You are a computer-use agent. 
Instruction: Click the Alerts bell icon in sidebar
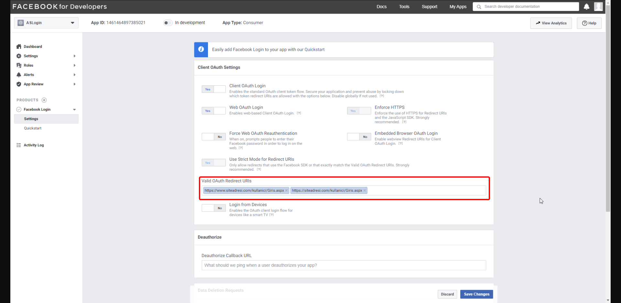point(19,75)
